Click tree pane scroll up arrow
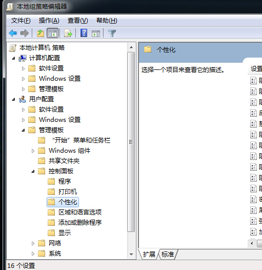Screen dimensions: 262x270 131,47
